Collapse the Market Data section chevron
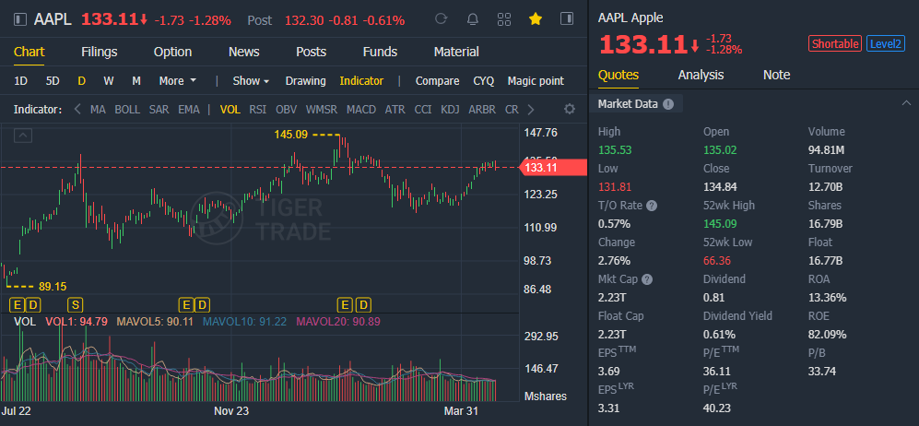The height and width of the screenshot is (426, 919). point(904,103)
